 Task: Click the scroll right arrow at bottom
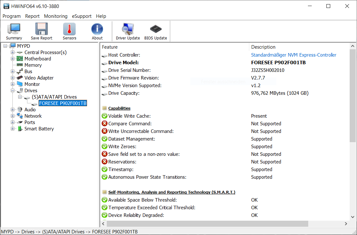346,224
